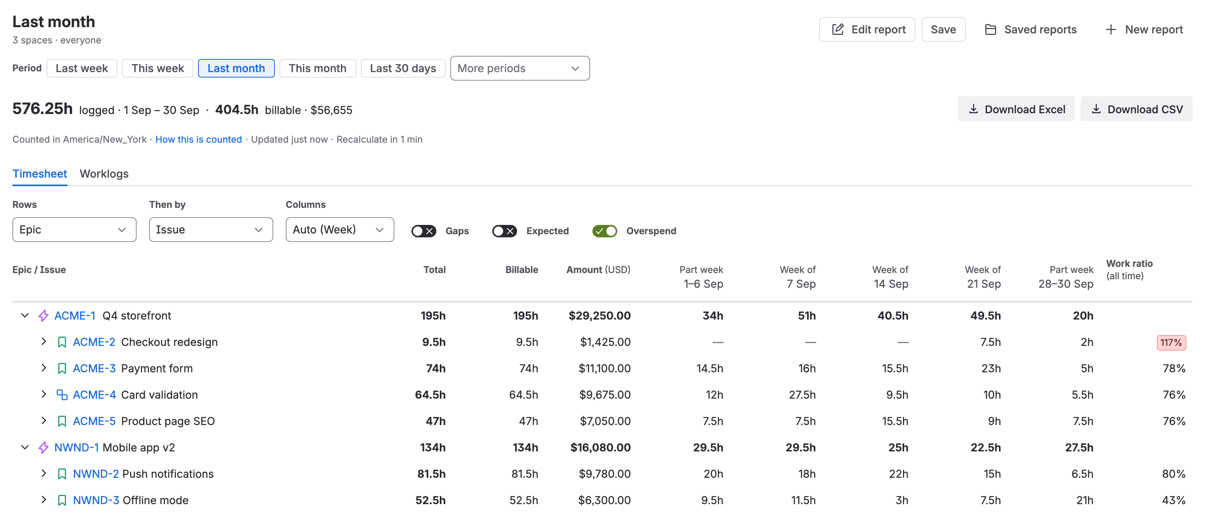This screenshot has width=1205, height=515.
Task: Collapse the NWND-1 Mobile app v2 epic
Action: (25, 447)
